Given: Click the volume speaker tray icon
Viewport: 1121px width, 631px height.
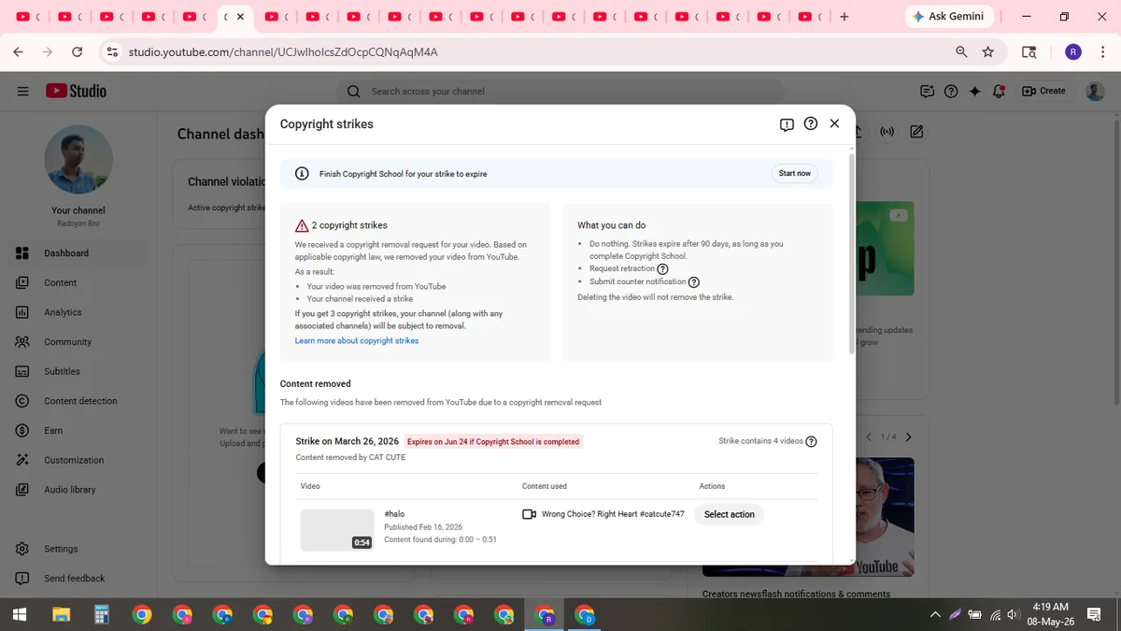Looking at the screenshot, I should click(1014, 614).
